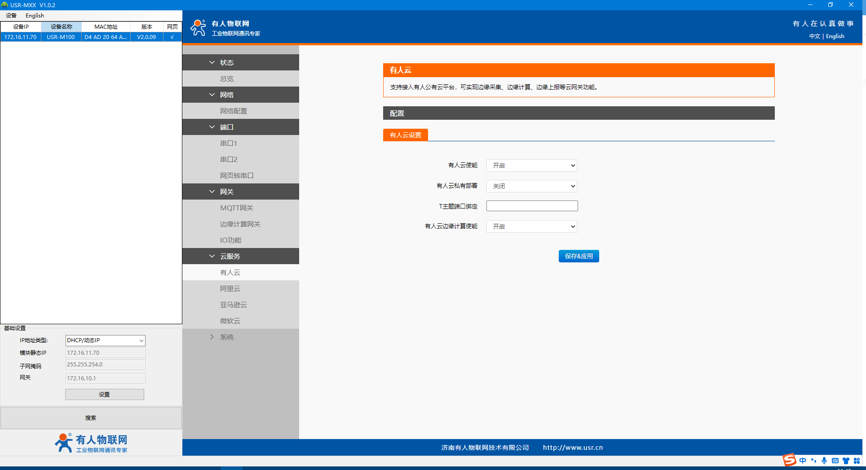This screenshot has width=866, height=470.
Task: Open the IP地址类型 combo box
Action: [x=105, y=340]
